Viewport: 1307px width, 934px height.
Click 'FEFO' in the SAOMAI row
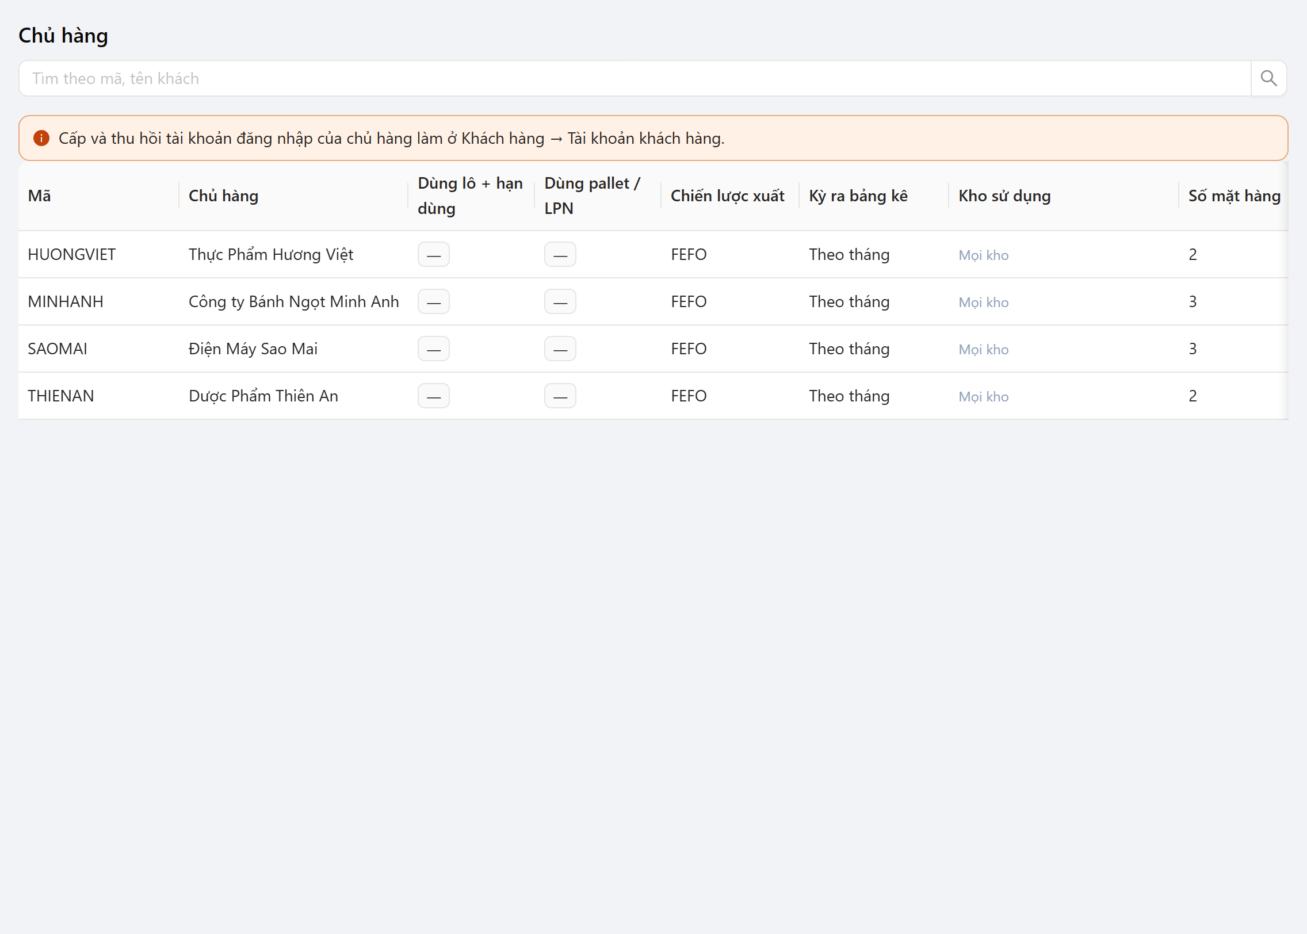pyautogui.click(x=689, y=349)
